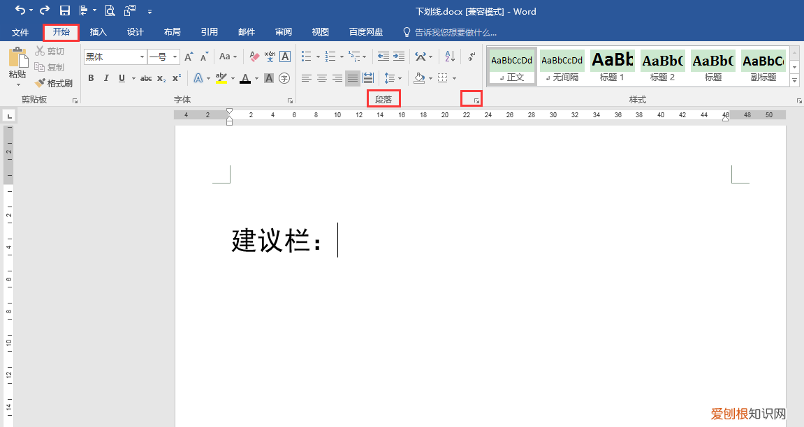Click the Underline (U) icon

click(122, 78)
